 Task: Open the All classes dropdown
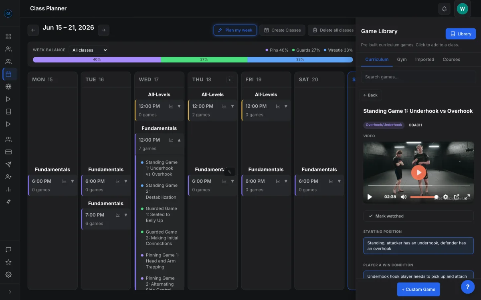click(89, 50)
